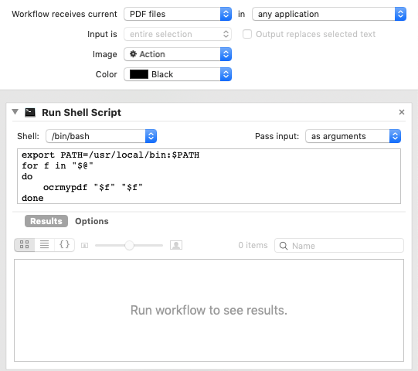
Task: Change the /bin/bash shell selection
Action: tap(101, 136)
